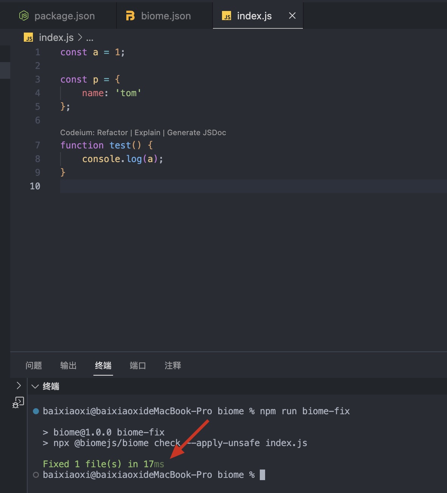Viewport: 447px width, 493px height.
Task: Click line number 1 in gutter
Action: point(37,52)
